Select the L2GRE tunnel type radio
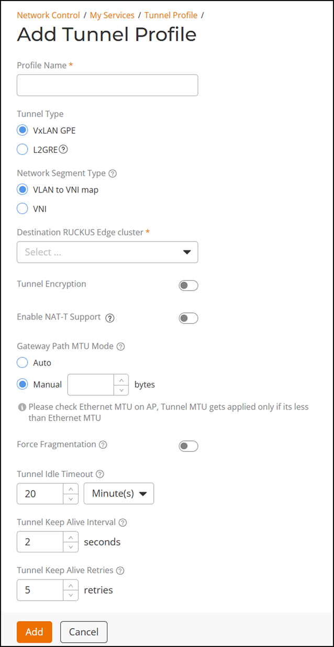 tap(23, 150)
